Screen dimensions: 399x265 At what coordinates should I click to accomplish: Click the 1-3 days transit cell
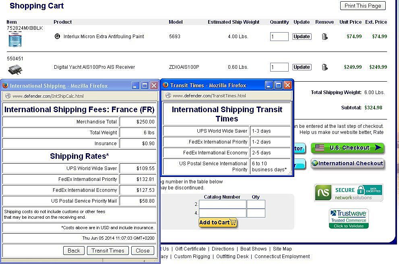(x=270, y=131)
